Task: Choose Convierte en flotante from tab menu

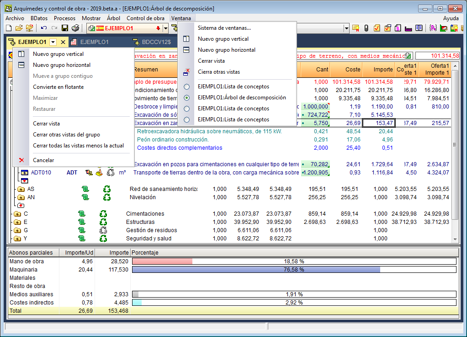Action: tap(58, 87)
